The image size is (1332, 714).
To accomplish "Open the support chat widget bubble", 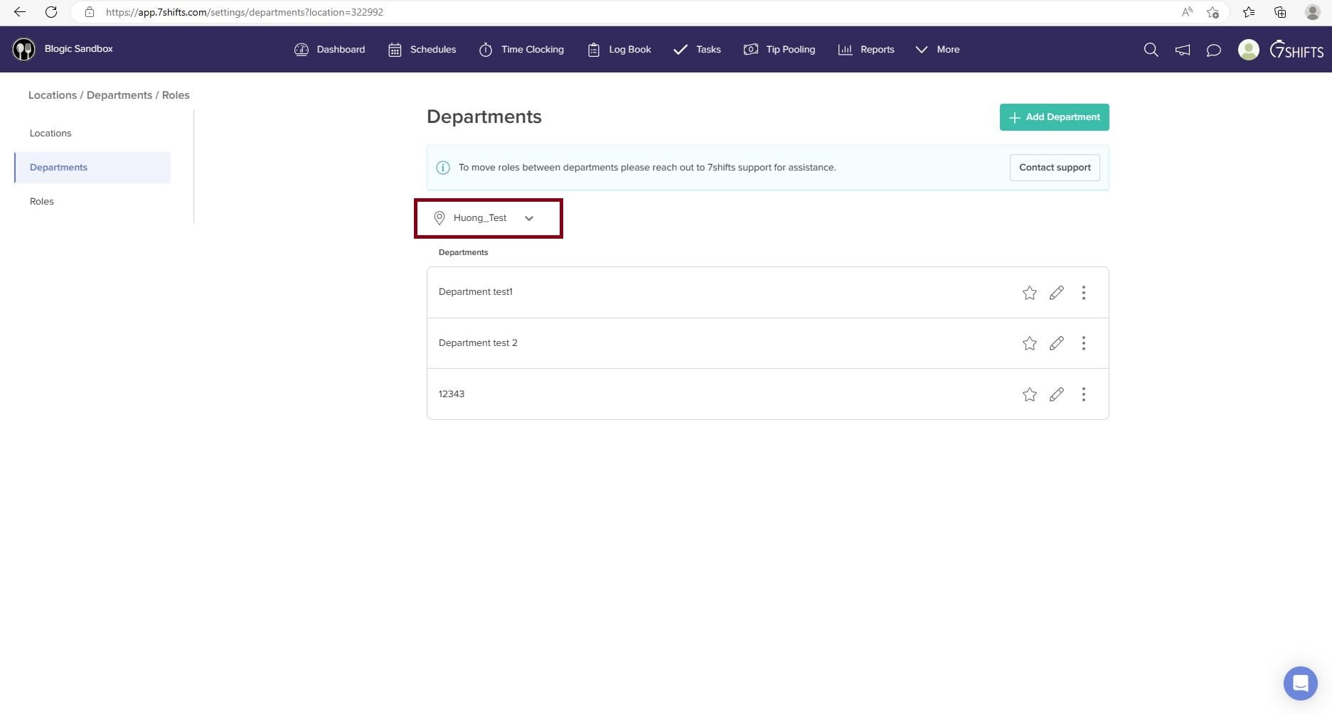I will coord(1300,683).
